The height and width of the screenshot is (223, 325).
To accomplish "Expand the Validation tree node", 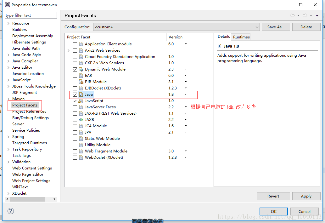I will [8, 162].
